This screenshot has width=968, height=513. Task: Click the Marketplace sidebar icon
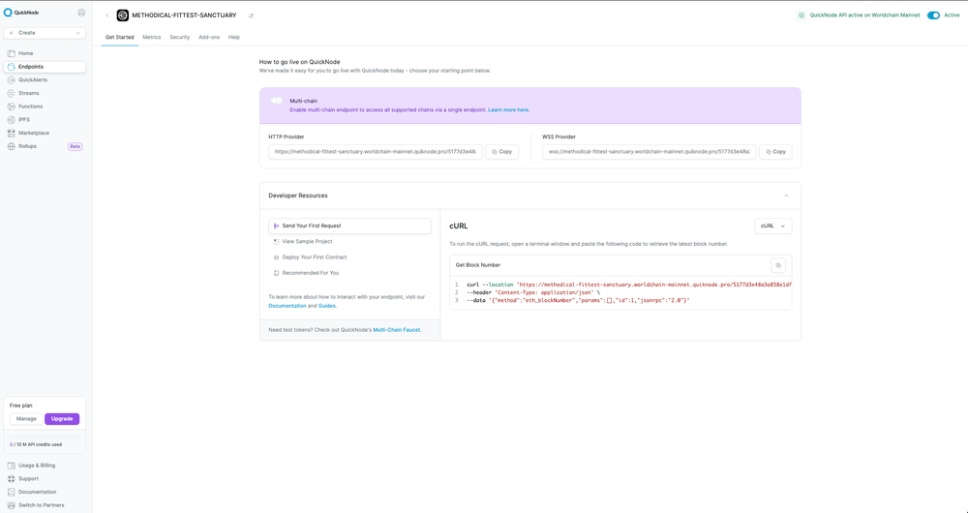(x=11, y=134)
